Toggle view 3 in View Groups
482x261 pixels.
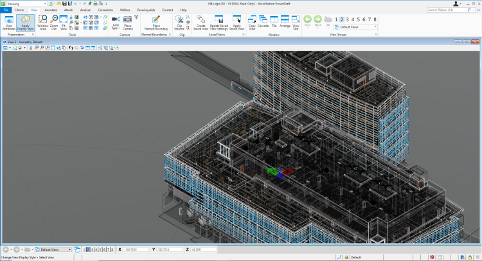pos(348,19)
